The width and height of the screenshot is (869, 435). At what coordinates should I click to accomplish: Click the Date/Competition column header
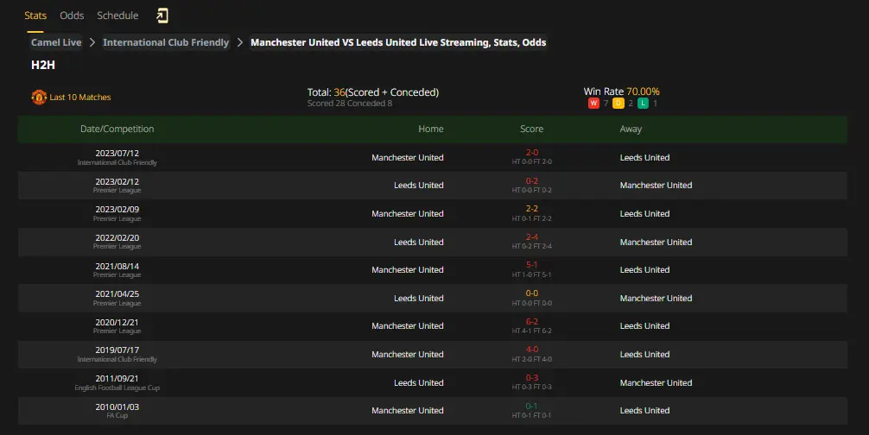coord(117,129)
